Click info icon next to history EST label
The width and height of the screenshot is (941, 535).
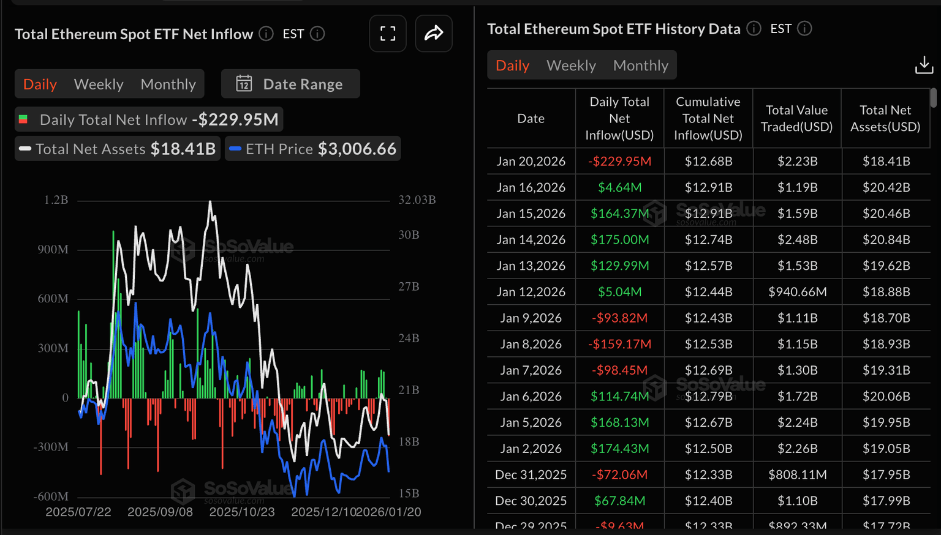pyautogui.click(x=805, y=29)
